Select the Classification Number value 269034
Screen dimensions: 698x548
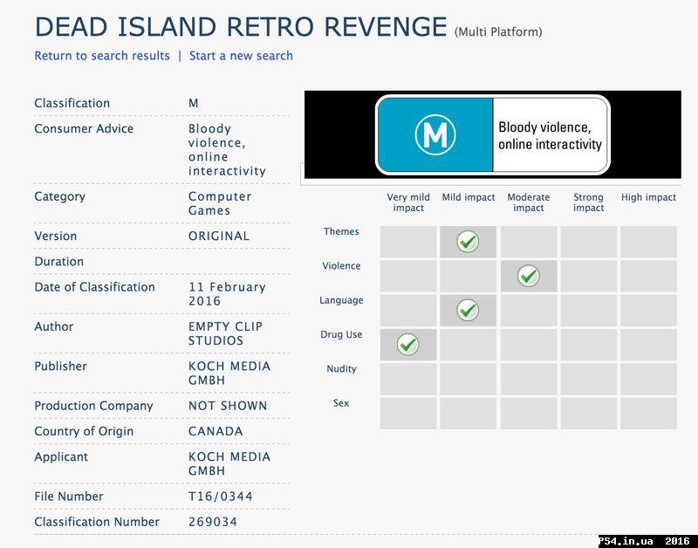pyautogui.click(x=213, y=522)
